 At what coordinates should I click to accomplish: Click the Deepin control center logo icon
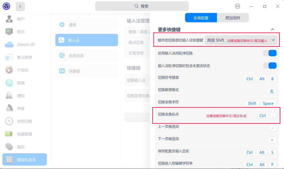(6, 6)
